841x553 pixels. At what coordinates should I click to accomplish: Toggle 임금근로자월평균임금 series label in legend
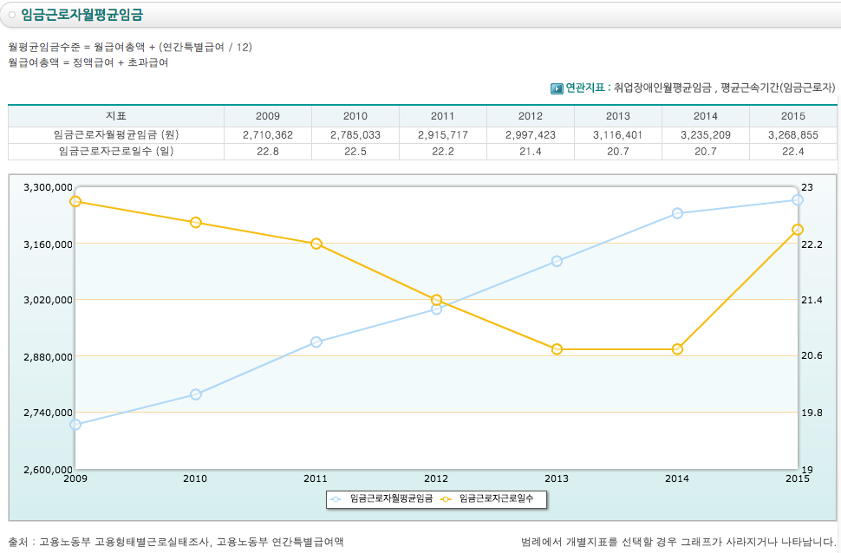pyautogui.click(x=391, y=498)
